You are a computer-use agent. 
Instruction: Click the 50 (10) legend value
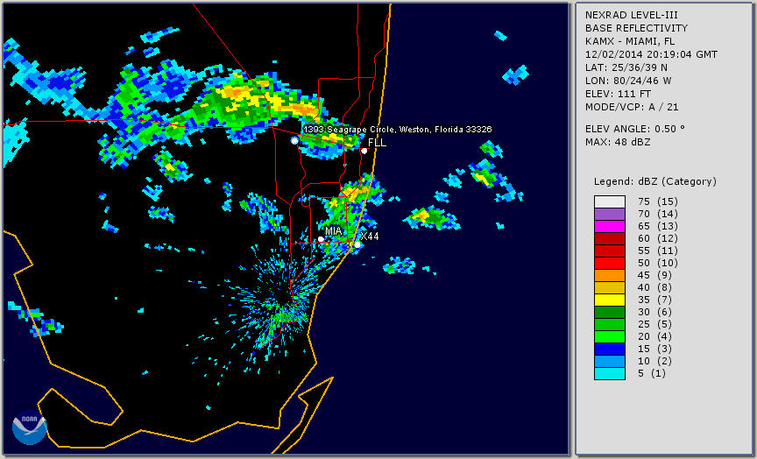point(657,263)
